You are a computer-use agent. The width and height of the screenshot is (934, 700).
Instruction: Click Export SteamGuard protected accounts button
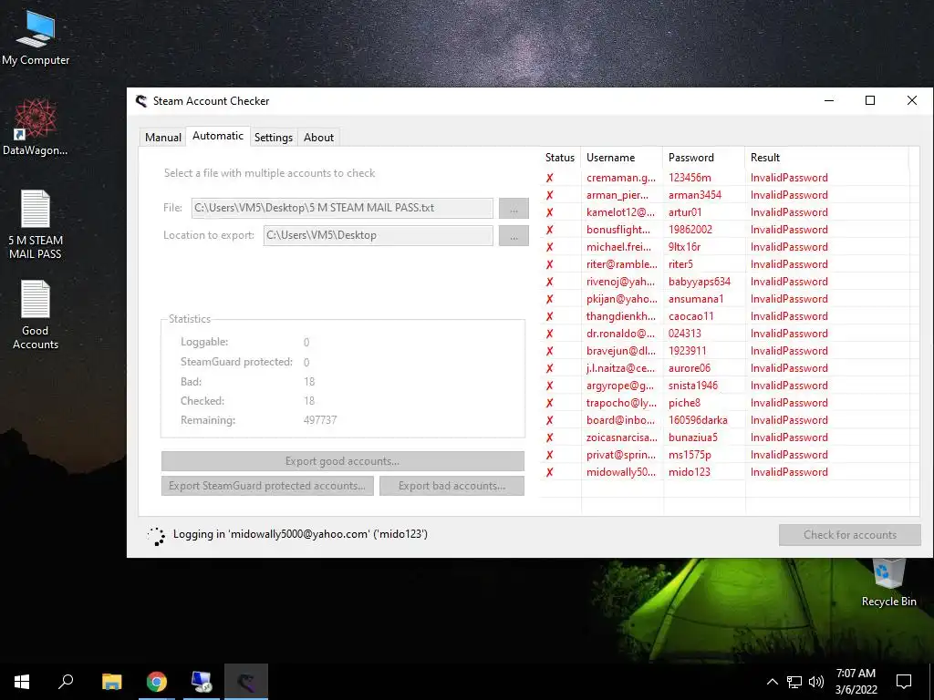267,486
